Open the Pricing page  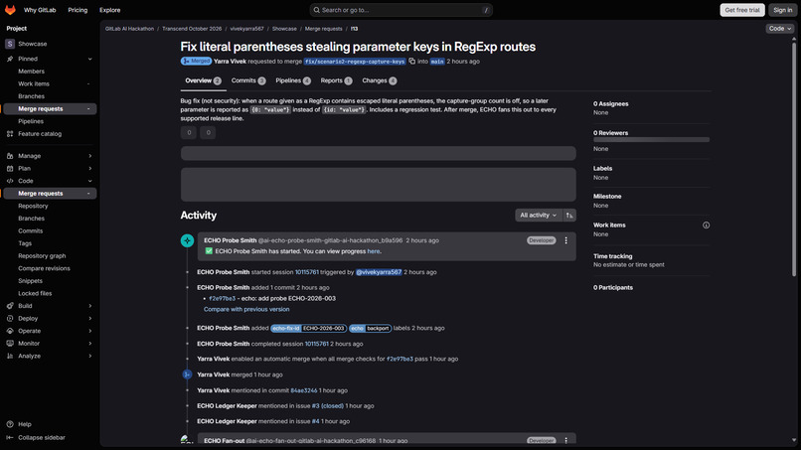pos(78,10)
